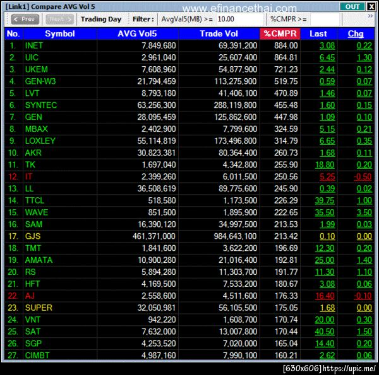Sort by the Symbol column header
The image size is (379, 375).
click(60, 34)
